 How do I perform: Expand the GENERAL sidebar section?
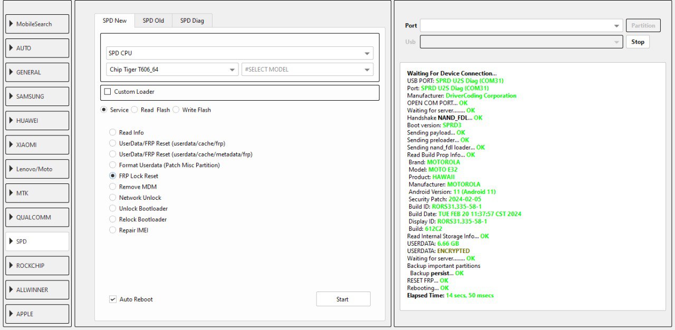(37, 72)
